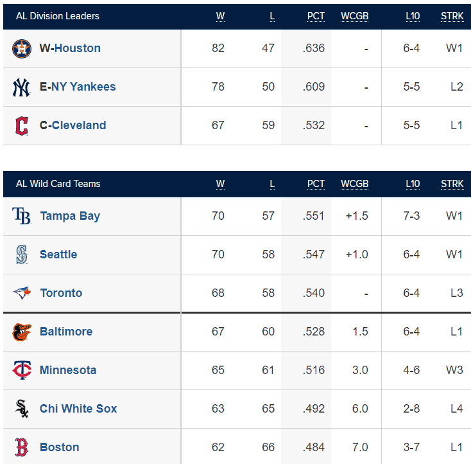Image resolution: width=471 pixels, height=464 pixels.
Task: Click the W header in Wild Card table
Action: tap(220, 184)
